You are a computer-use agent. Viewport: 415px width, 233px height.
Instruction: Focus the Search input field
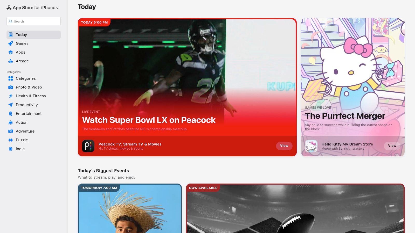(33, 21)
